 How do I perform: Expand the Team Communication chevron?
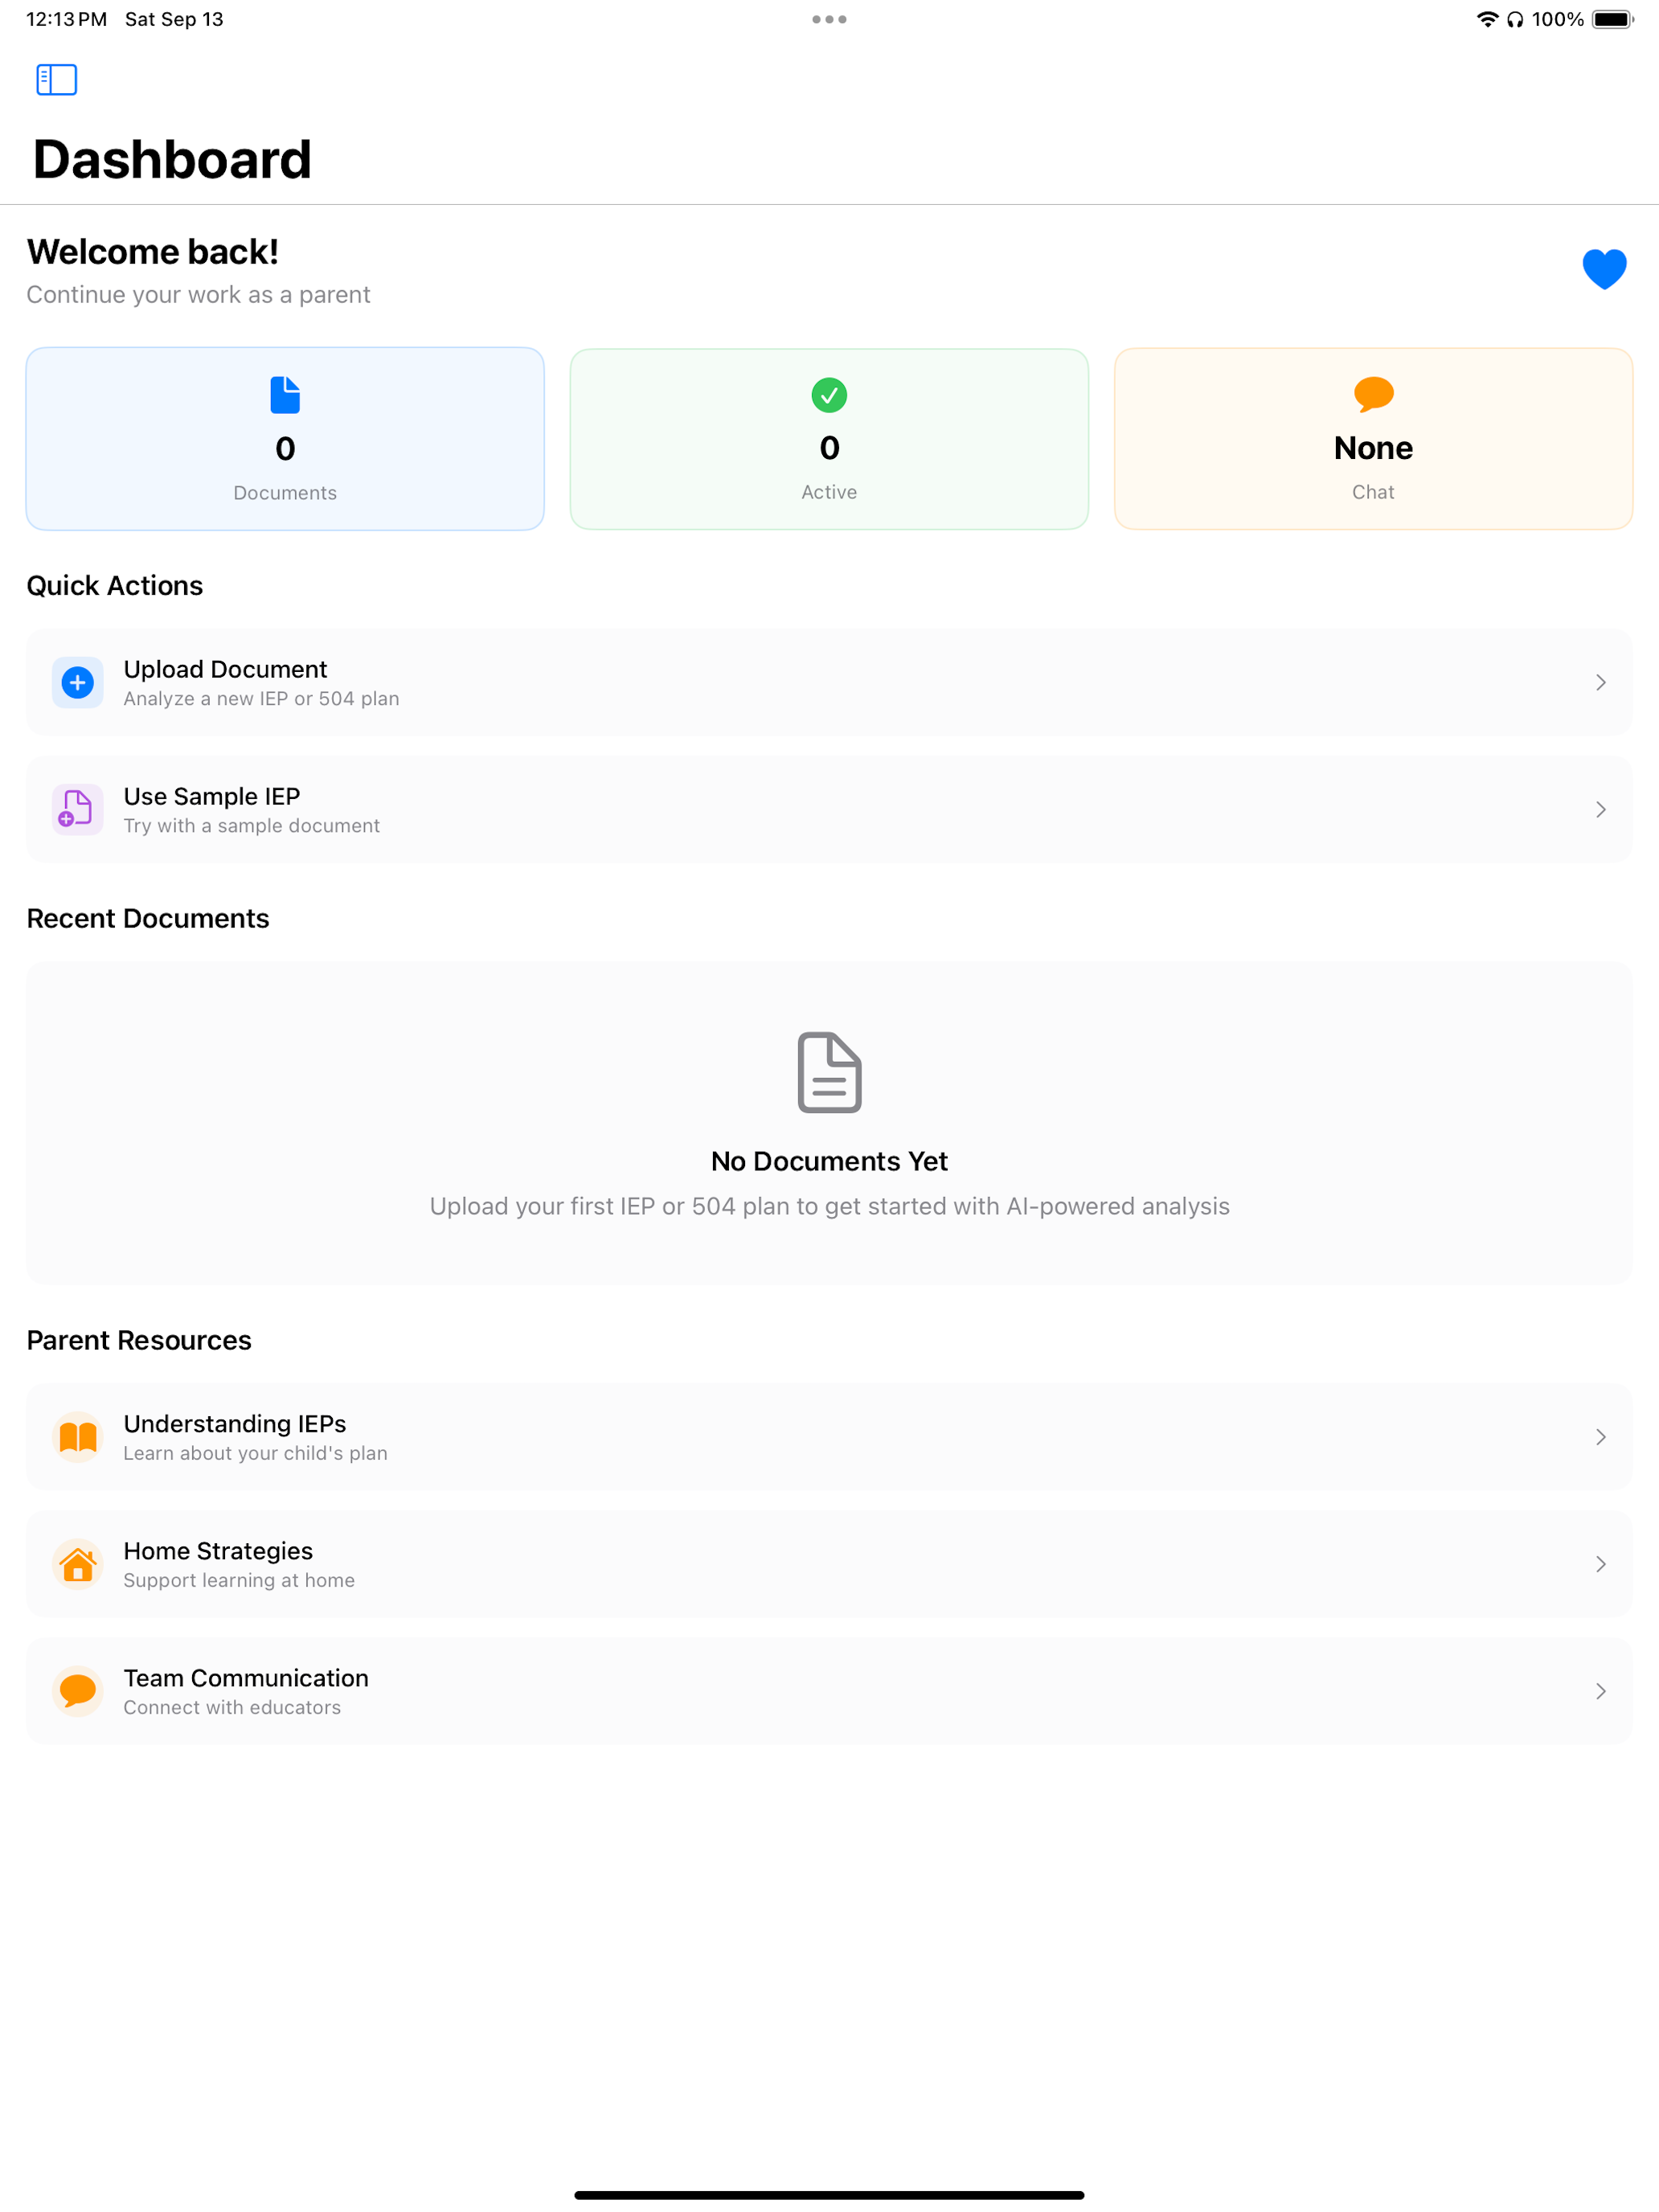[x=1600, y=1691]
